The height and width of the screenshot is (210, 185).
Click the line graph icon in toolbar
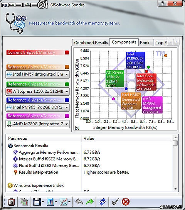point(64,202)
